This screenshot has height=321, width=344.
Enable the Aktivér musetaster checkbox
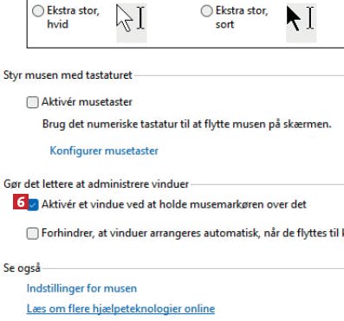(x=32, y=102)
